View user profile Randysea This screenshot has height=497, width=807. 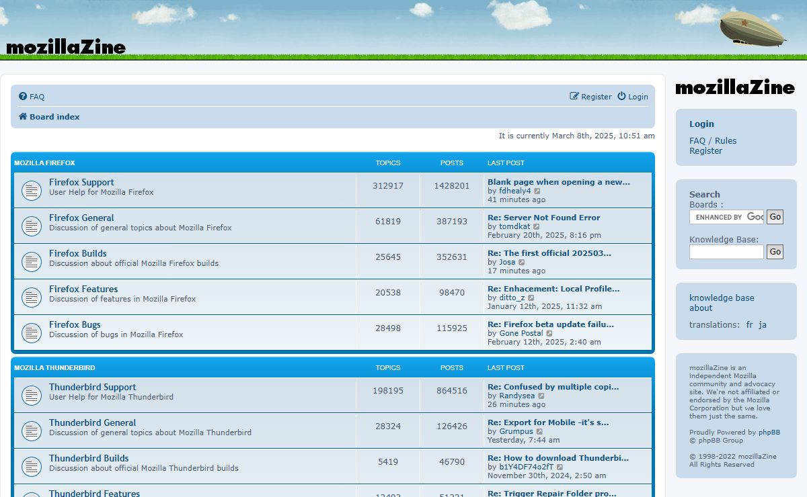point(517,396)
